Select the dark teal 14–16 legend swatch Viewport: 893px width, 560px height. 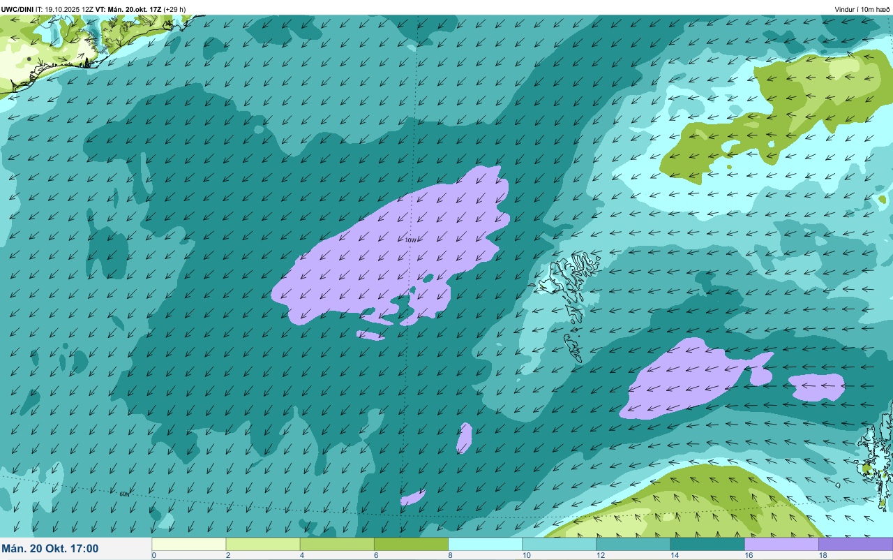click(x=707, y=544)
